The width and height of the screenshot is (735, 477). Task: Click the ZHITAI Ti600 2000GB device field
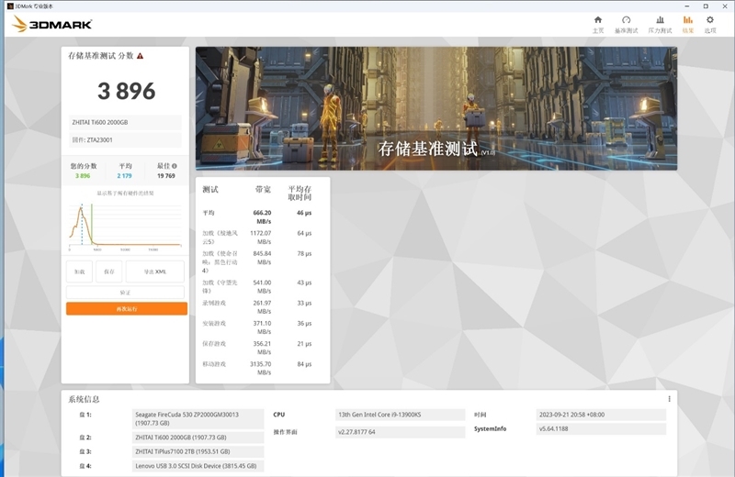[x=125, y=122]
